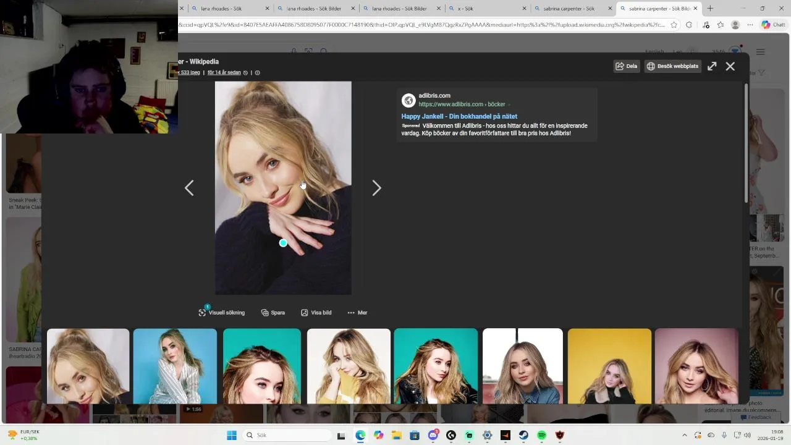The image size is (791, 445).
Task: Click Spara to save image
Action: coord(273,313)
